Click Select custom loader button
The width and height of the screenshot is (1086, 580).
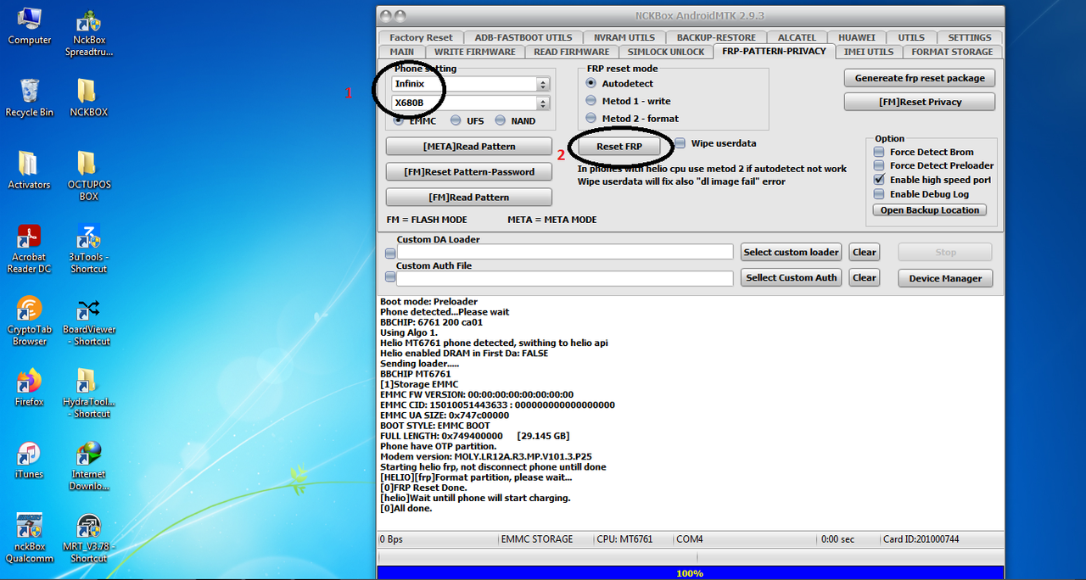tap(792, 252)
